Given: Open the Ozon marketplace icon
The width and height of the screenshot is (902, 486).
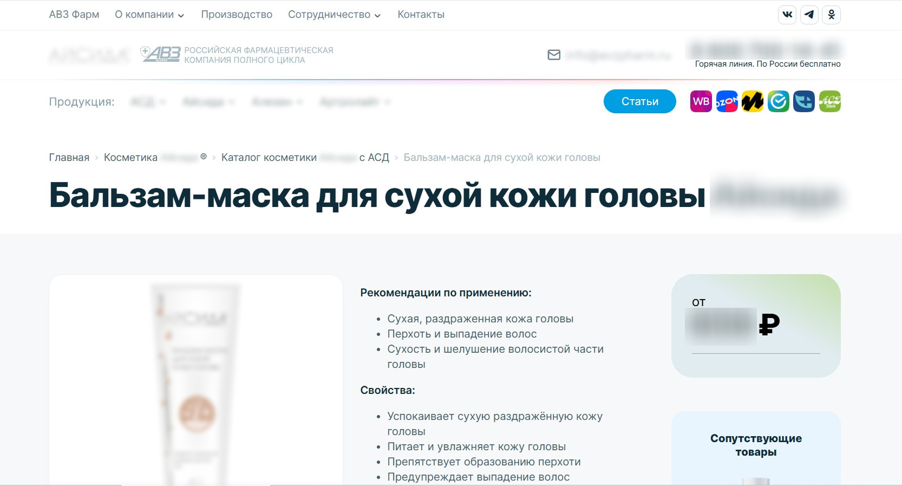Looking at the screenshot, I should tap(727, 101).
